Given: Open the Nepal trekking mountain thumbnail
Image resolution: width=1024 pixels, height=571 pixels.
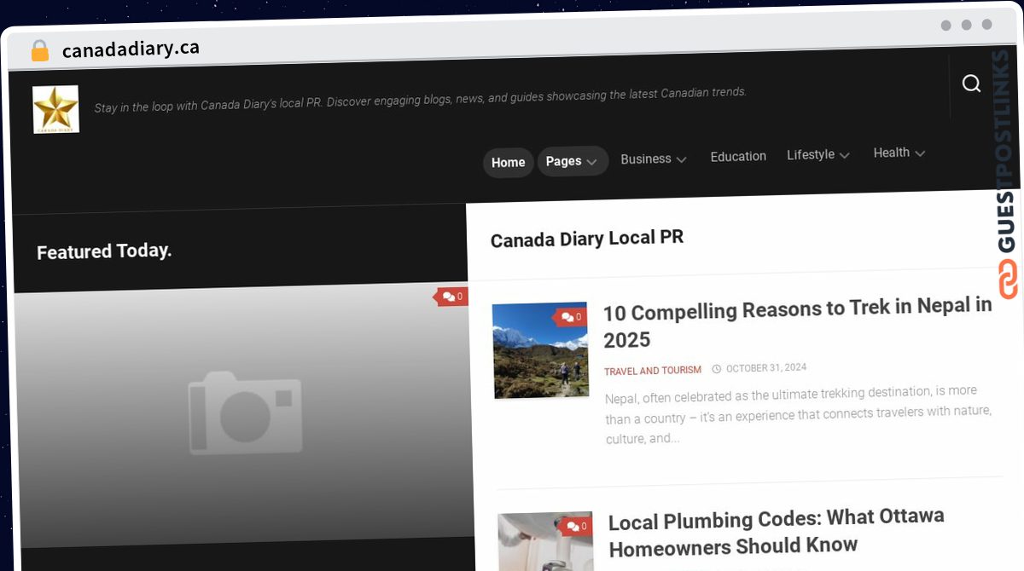Looking at the screenshot, I should [540, 350].
